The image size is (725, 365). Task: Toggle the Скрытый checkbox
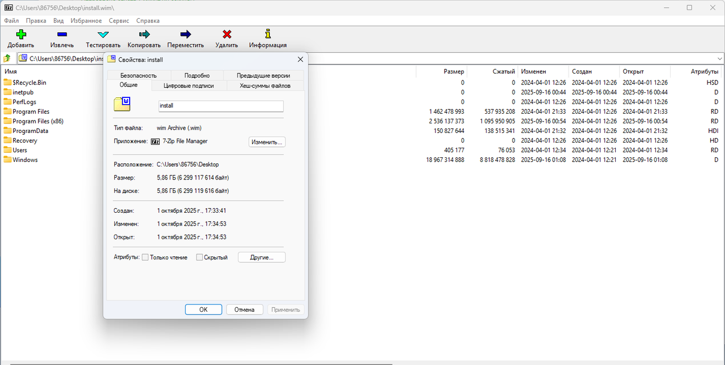[x=199, y=257]
